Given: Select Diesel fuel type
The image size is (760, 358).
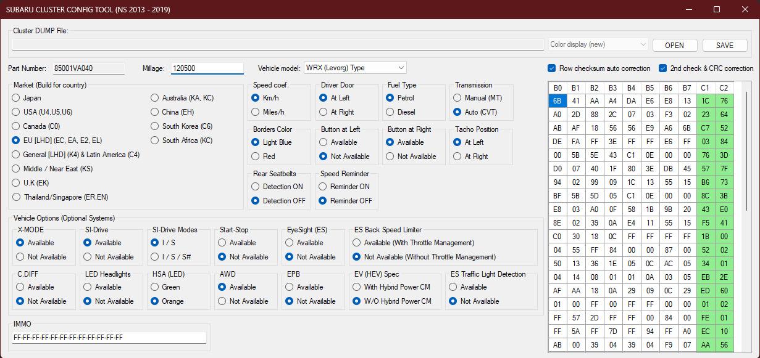Looking at the screenshot, I should tap(390, 112).
